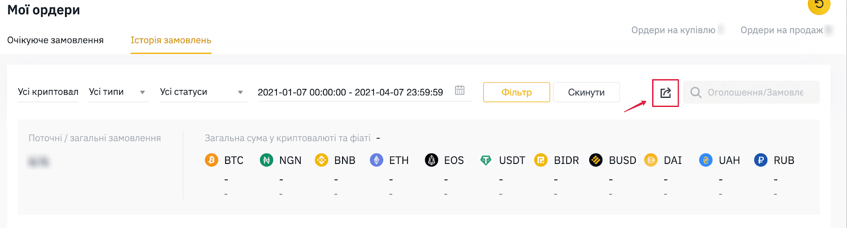Click the ETH coin icon
Screen dimensions: 847x228
tap(376, 160)
